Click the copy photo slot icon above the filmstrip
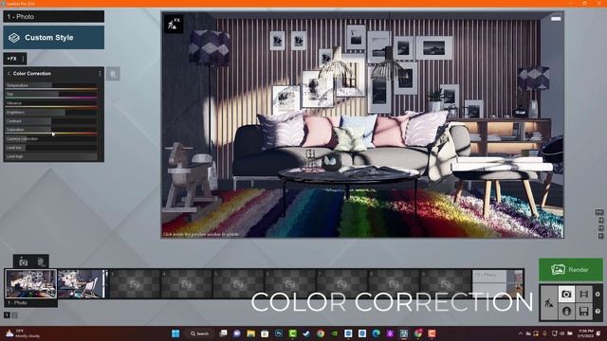607x341 pixels. (40, 261)
